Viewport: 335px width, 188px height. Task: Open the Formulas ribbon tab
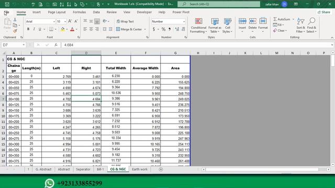pyautogui.click(x=79, y=12)
